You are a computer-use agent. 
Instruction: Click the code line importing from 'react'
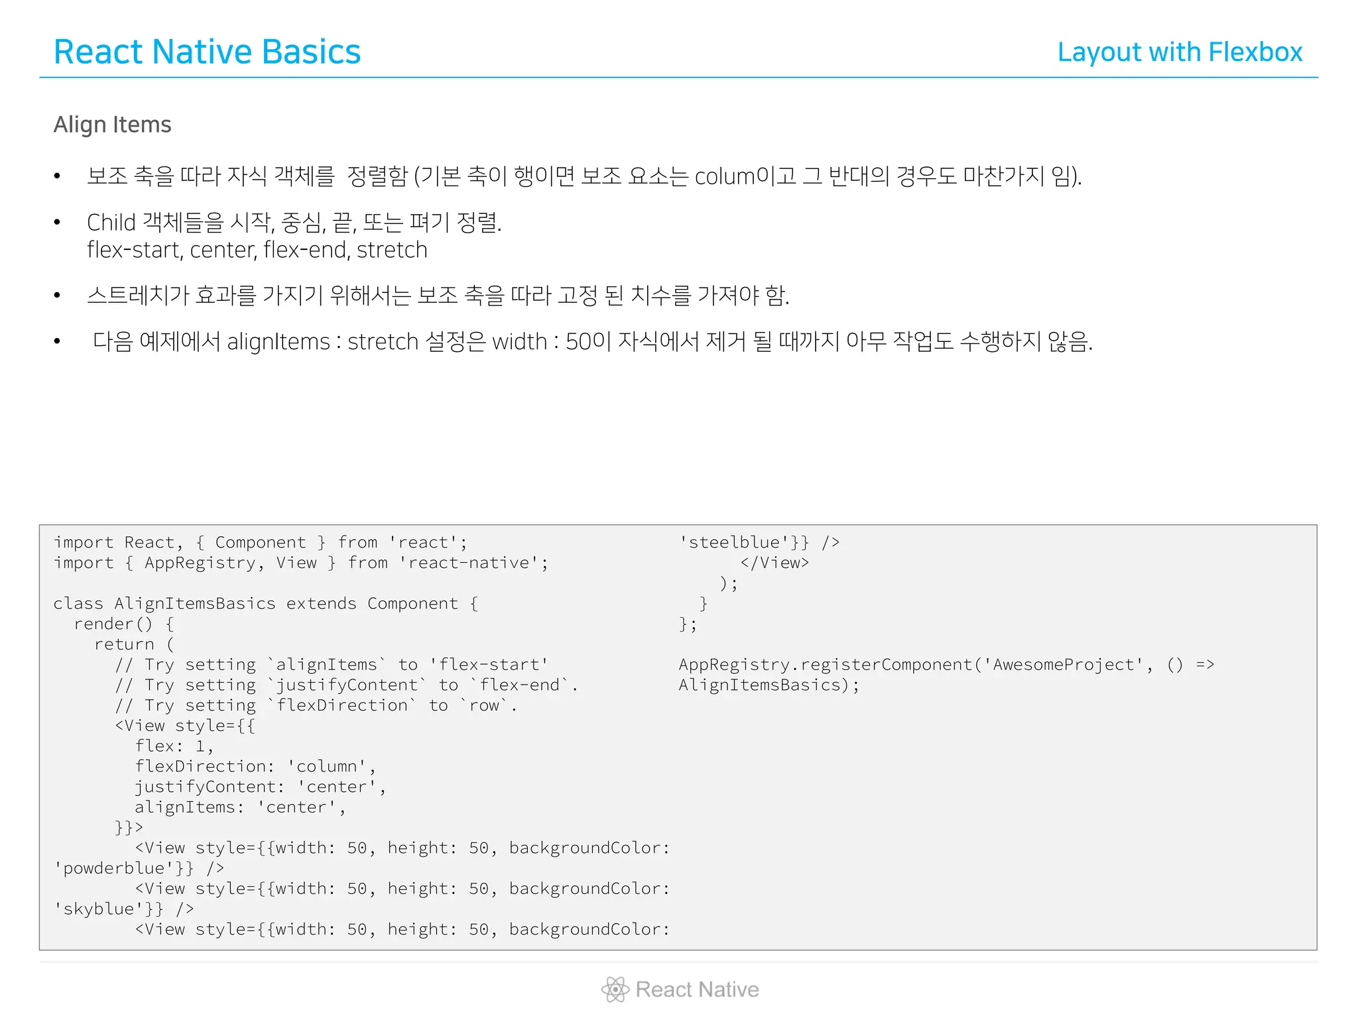coord(261,543)
